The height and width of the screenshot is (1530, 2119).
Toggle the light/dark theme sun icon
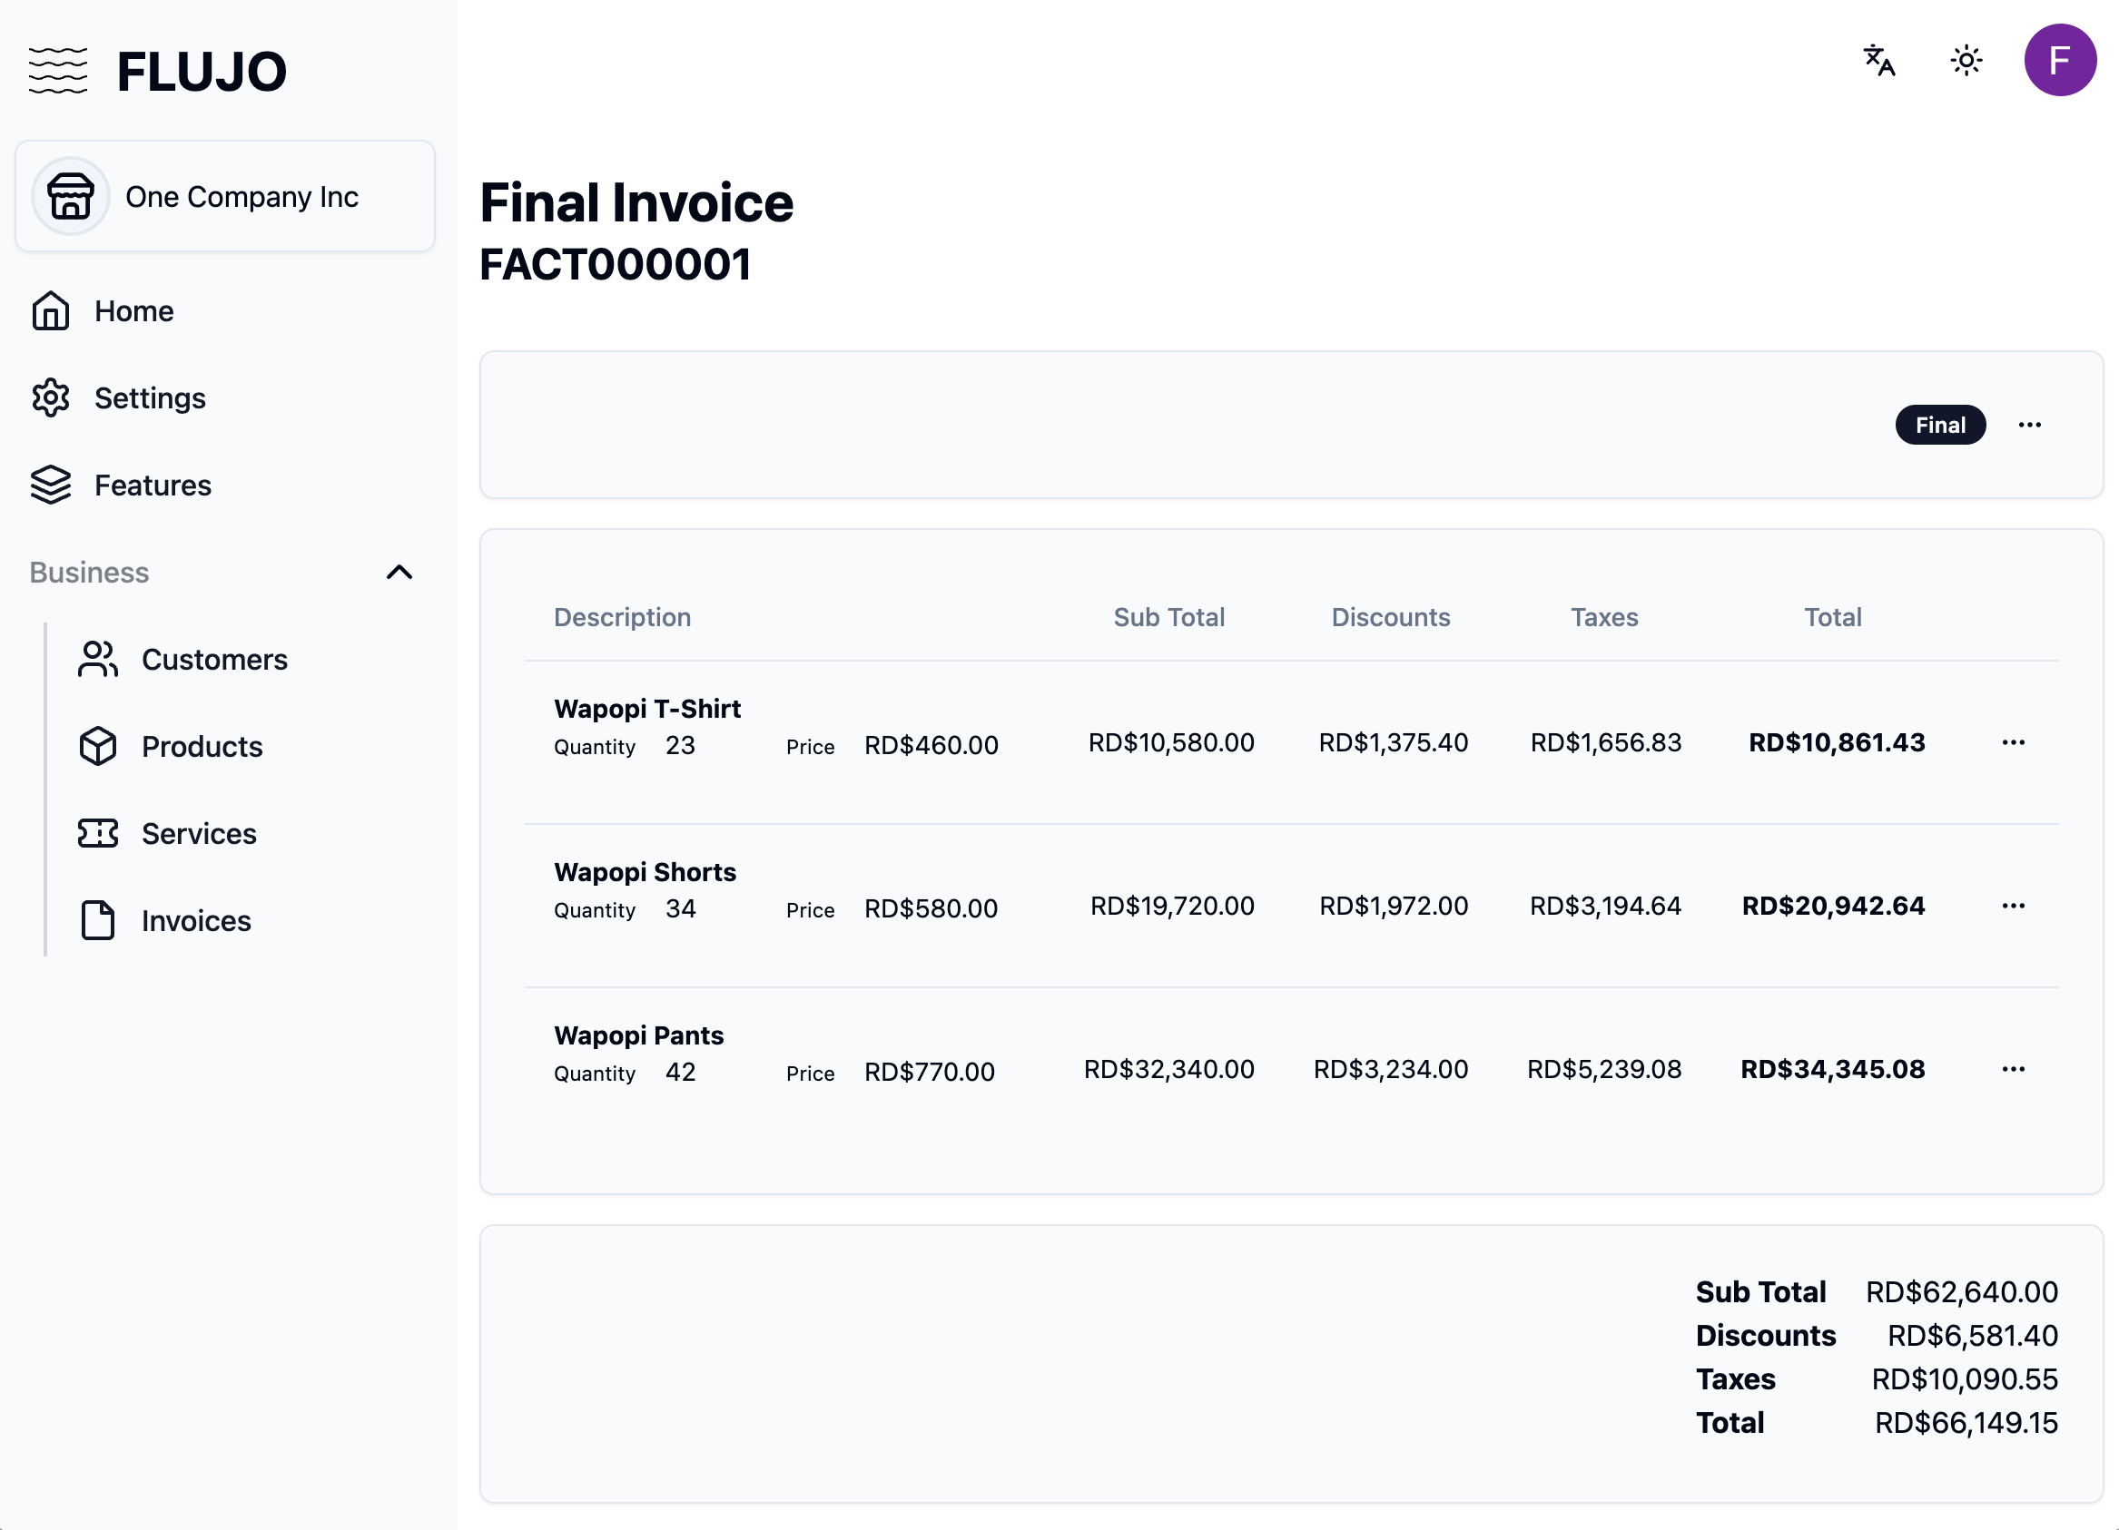(x=1966, y=61)
